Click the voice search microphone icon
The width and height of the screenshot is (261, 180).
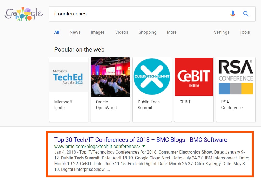point(233,14)
